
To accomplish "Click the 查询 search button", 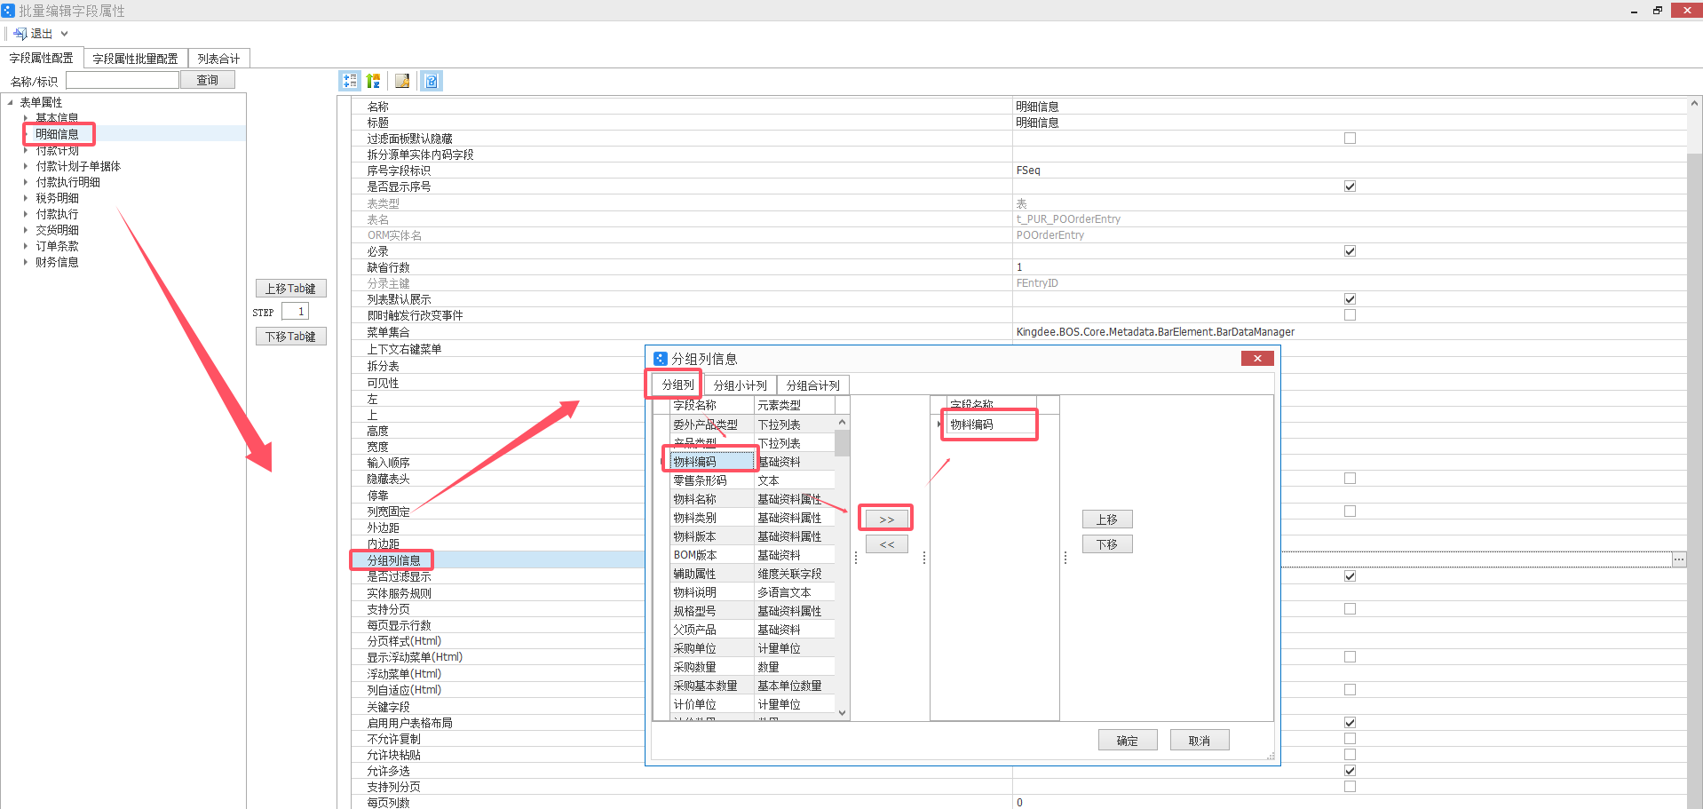I will [x=207, y=80].
